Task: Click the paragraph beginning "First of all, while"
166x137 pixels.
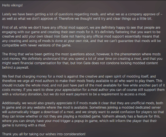Action: point(81,36)
